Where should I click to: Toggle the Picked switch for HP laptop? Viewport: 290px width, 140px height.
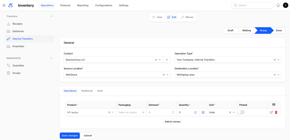click(241, 112)
